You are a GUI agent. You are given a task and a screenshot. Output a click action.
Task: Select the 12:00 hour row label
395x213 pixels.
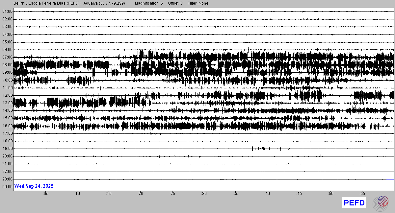click(7, 95)
